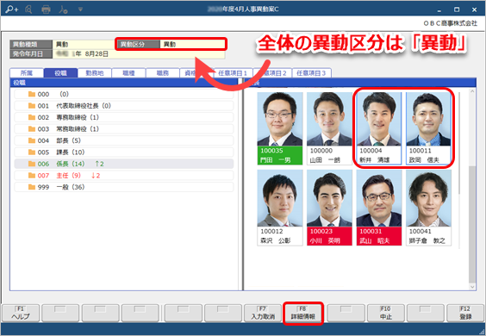Screen dimensions: 486x336
Task: Switch to the 職務 tab
Action: click(163, 73)
